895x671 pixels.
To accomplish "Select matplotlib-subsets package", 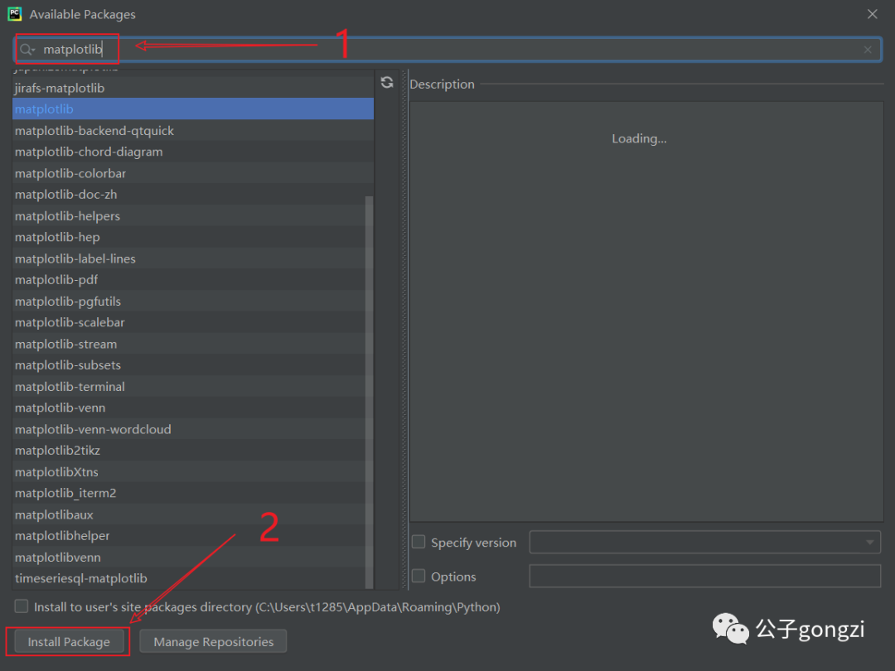I will (188, 365).
